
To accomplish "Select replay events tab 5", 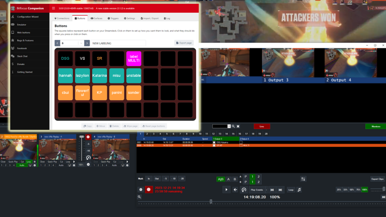I will [x=167, y=134].
